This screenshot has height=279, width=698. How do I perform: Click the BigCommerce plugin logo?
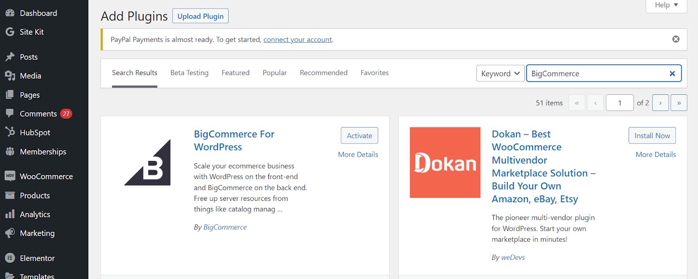click(147, 162)
